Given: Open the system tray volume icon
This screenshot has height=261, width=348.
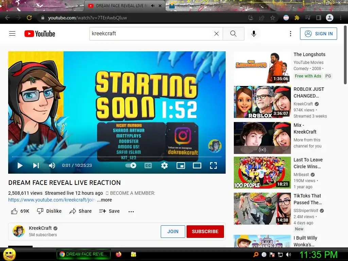Looking at the screenshot, I should click(x=288, y=255).
